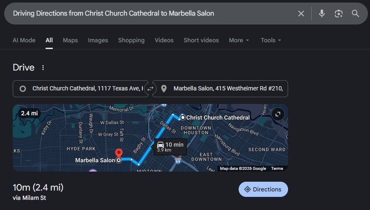This screenshot has height=210, width=370.
Task: Switch to the Images tab
Action: pos(98,41)
